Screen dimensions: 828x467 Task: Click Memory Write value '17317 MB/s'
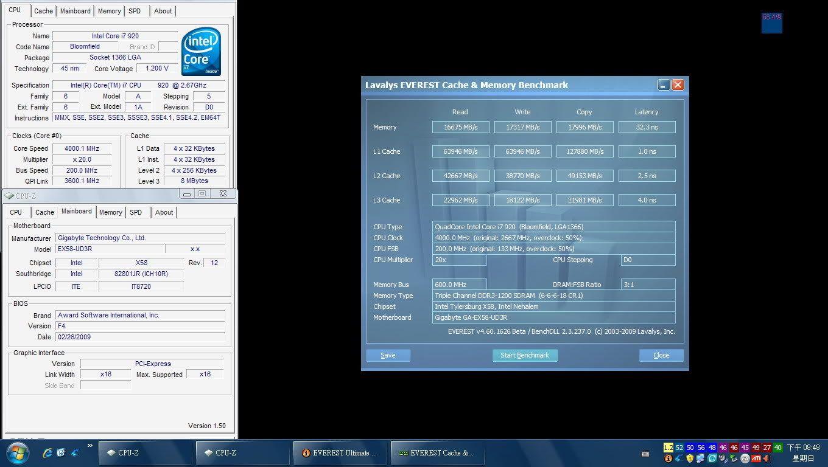pyautogui.click(x=522, y=127)
